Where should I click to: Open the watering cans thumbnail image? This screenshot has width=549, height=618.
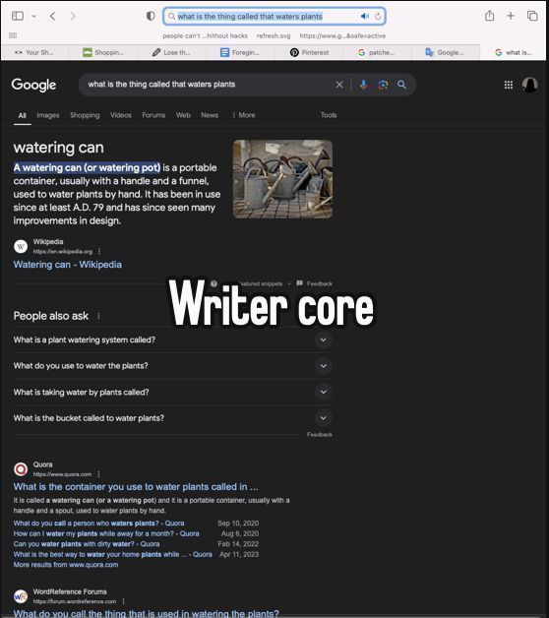click(282, 179)
